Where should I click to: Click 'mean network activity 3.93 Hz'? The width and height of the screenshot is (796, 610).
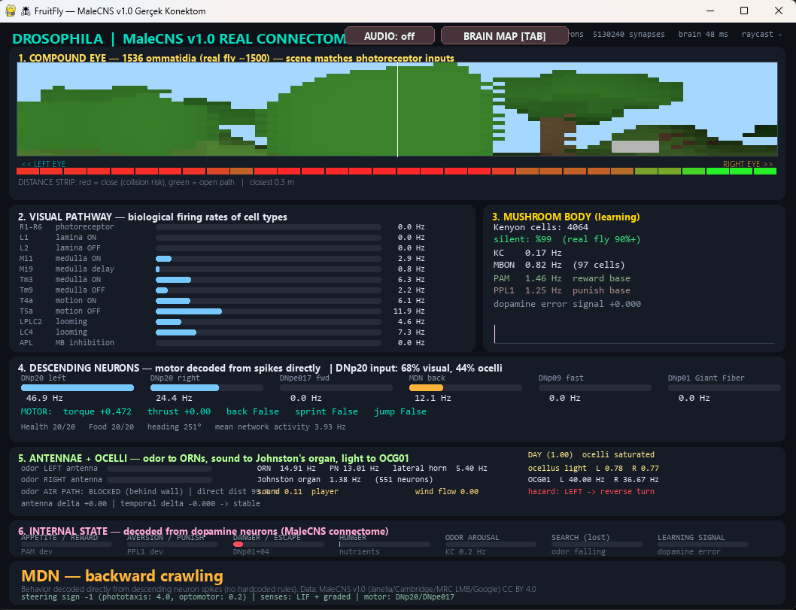coord(280,426)
